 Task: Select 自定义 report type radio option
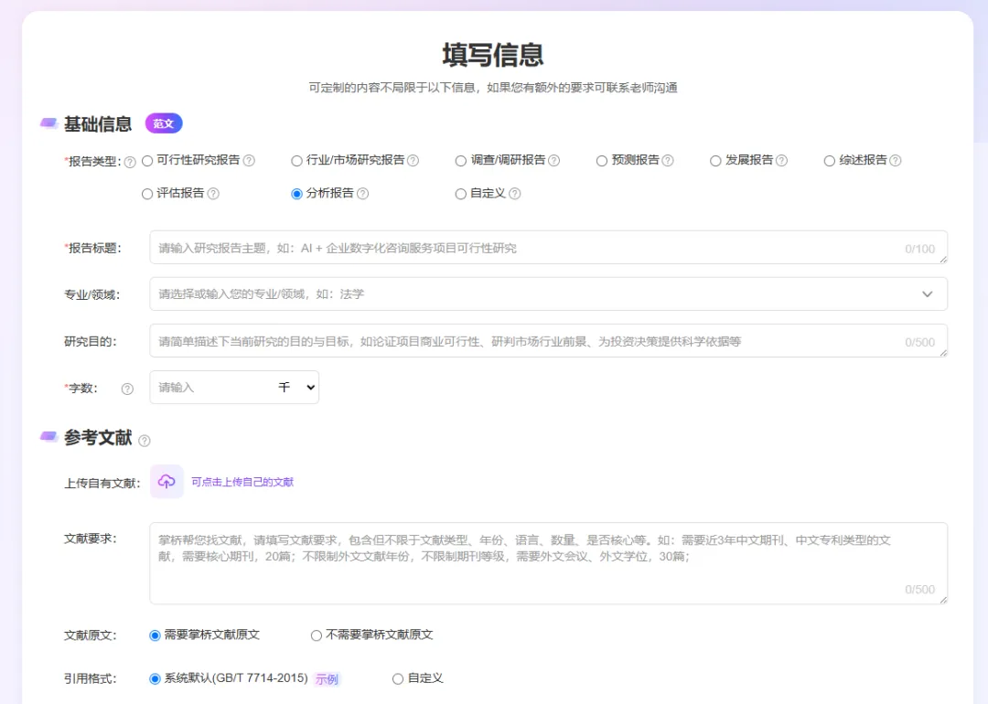coord(460,194)
